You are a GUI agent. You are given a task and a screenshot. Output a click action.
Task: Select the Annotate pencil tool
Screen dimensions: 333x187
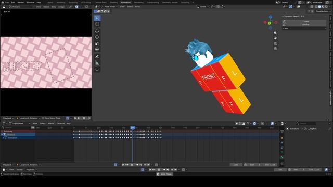(x=97, y=57)
